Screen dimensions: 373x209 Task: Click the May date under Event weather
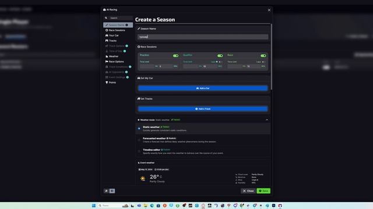(145, 170)
